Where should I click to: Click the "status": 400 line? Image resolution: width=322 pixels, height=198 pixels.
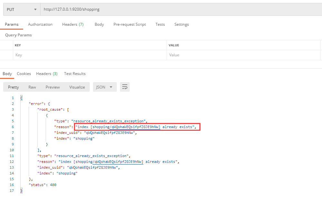42,185
